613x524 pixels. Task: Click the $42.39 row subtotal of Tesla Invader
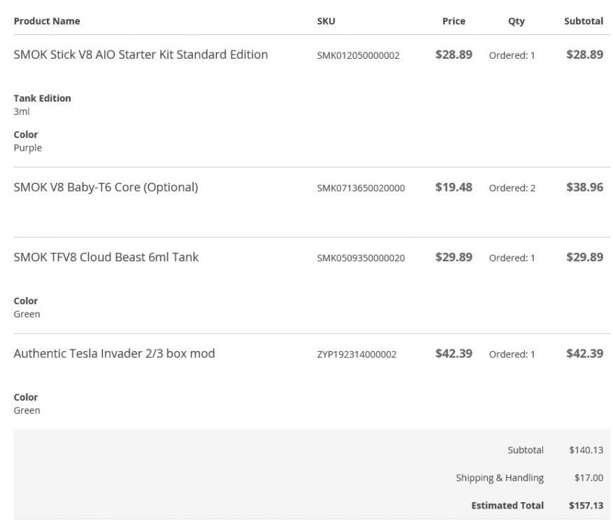coord(585,354)
